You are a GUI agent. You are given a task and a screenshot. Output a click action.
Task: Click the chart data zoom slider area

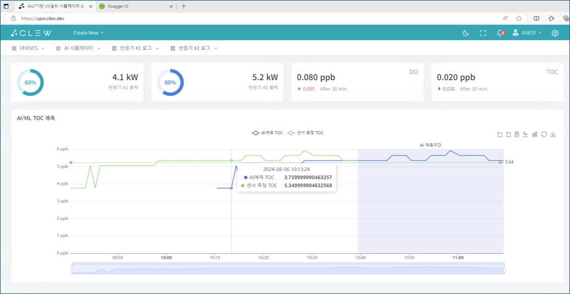point(288,269)
